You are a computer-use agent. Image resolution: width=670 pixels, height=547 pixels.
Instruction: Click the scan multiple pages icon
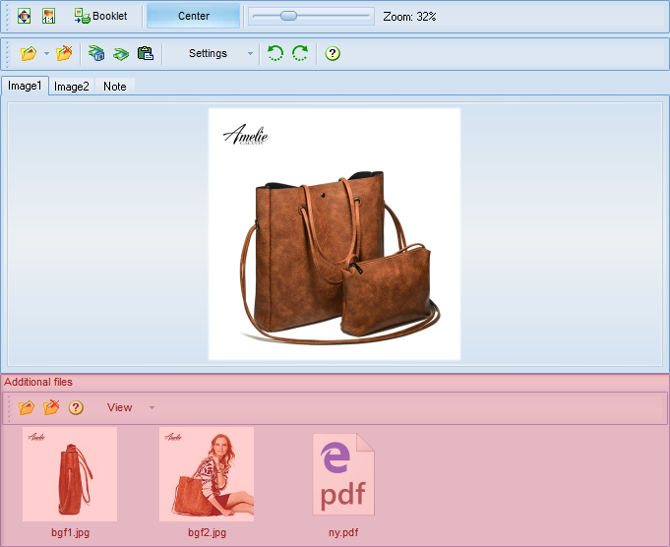point(96,53)
